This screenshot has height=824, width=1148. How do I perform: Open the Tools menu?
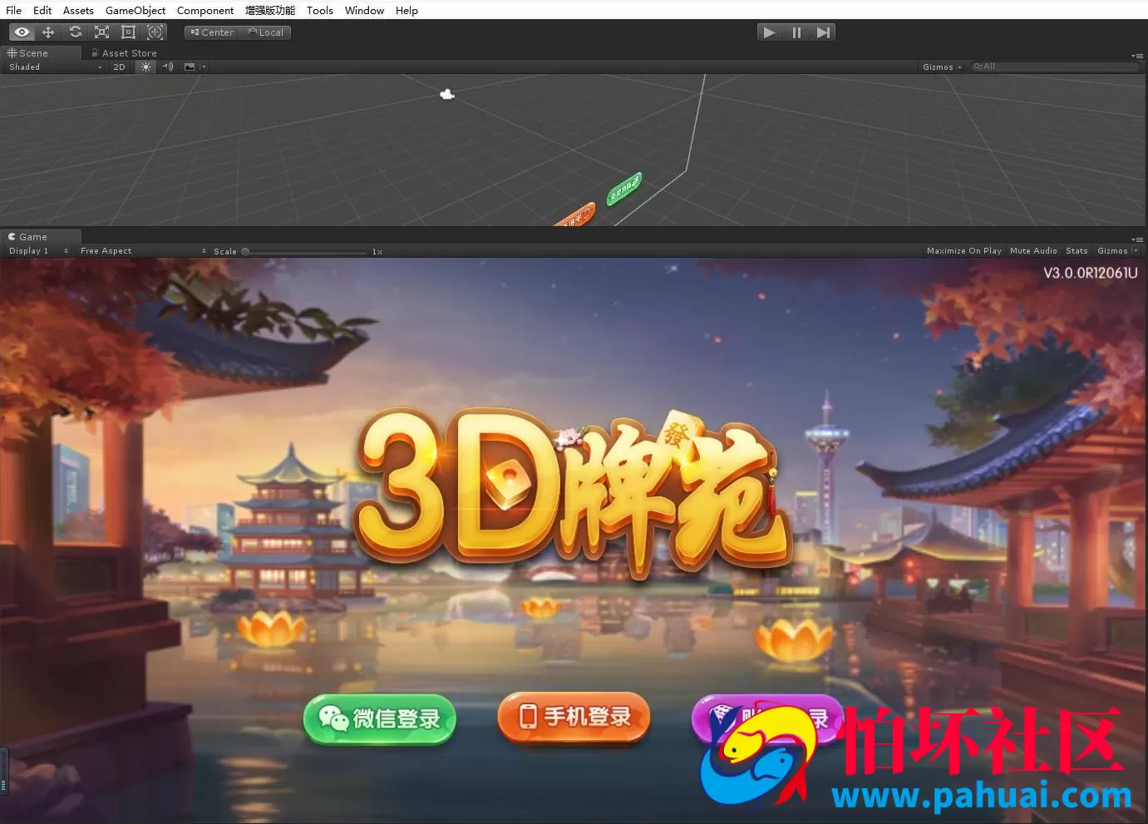pos(319,10)
